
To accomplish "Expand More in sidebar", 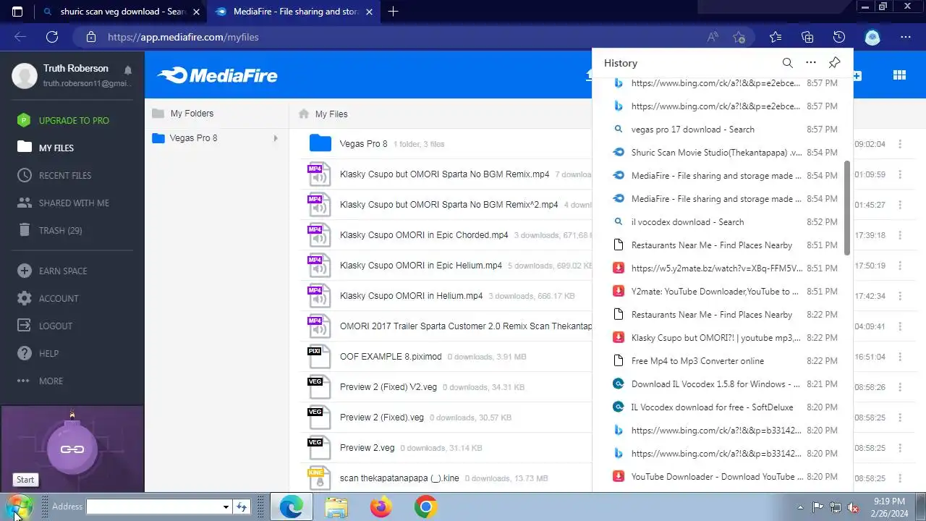I will pos(51,381).
